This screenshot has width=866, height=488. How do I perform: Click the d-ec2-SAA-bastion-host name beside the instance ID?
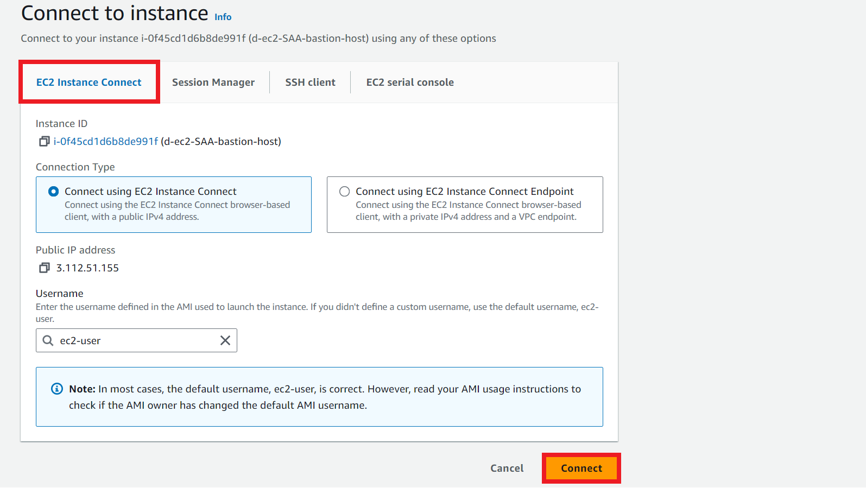(221, 142)
